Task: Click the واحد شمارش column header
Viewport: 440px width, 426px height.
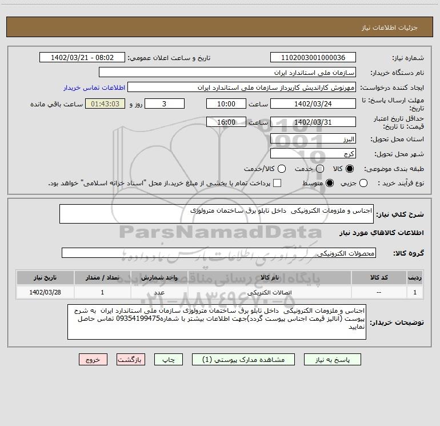Action: (x=159, y=277)
